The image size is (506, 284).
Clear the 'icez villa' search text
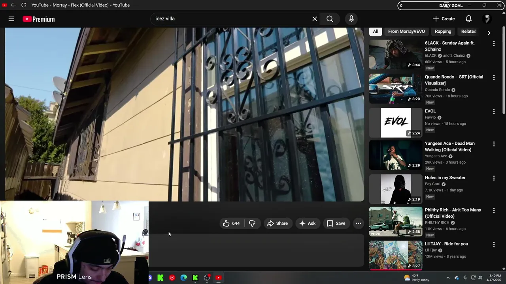[x=315, y=19]
